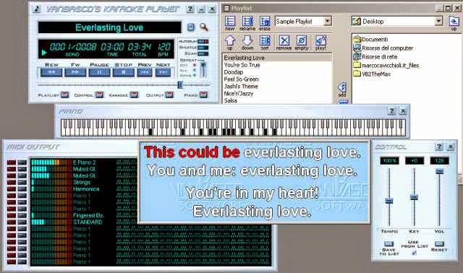Screen dimensions: 463x273
Task: Click the Rew rewind button
Action: pyautogui.click(x=51, y=72)
